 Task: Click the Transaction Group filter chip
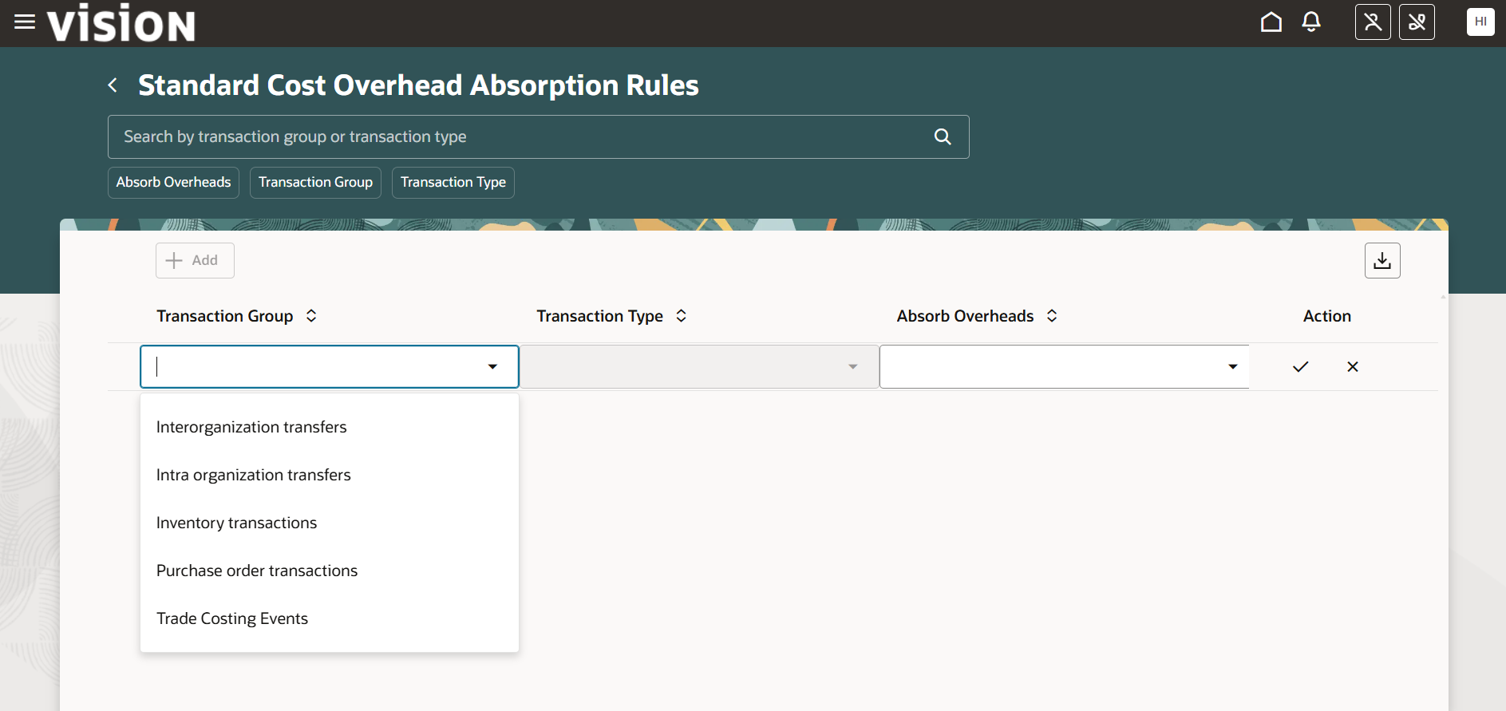click(x=315, y=182)
